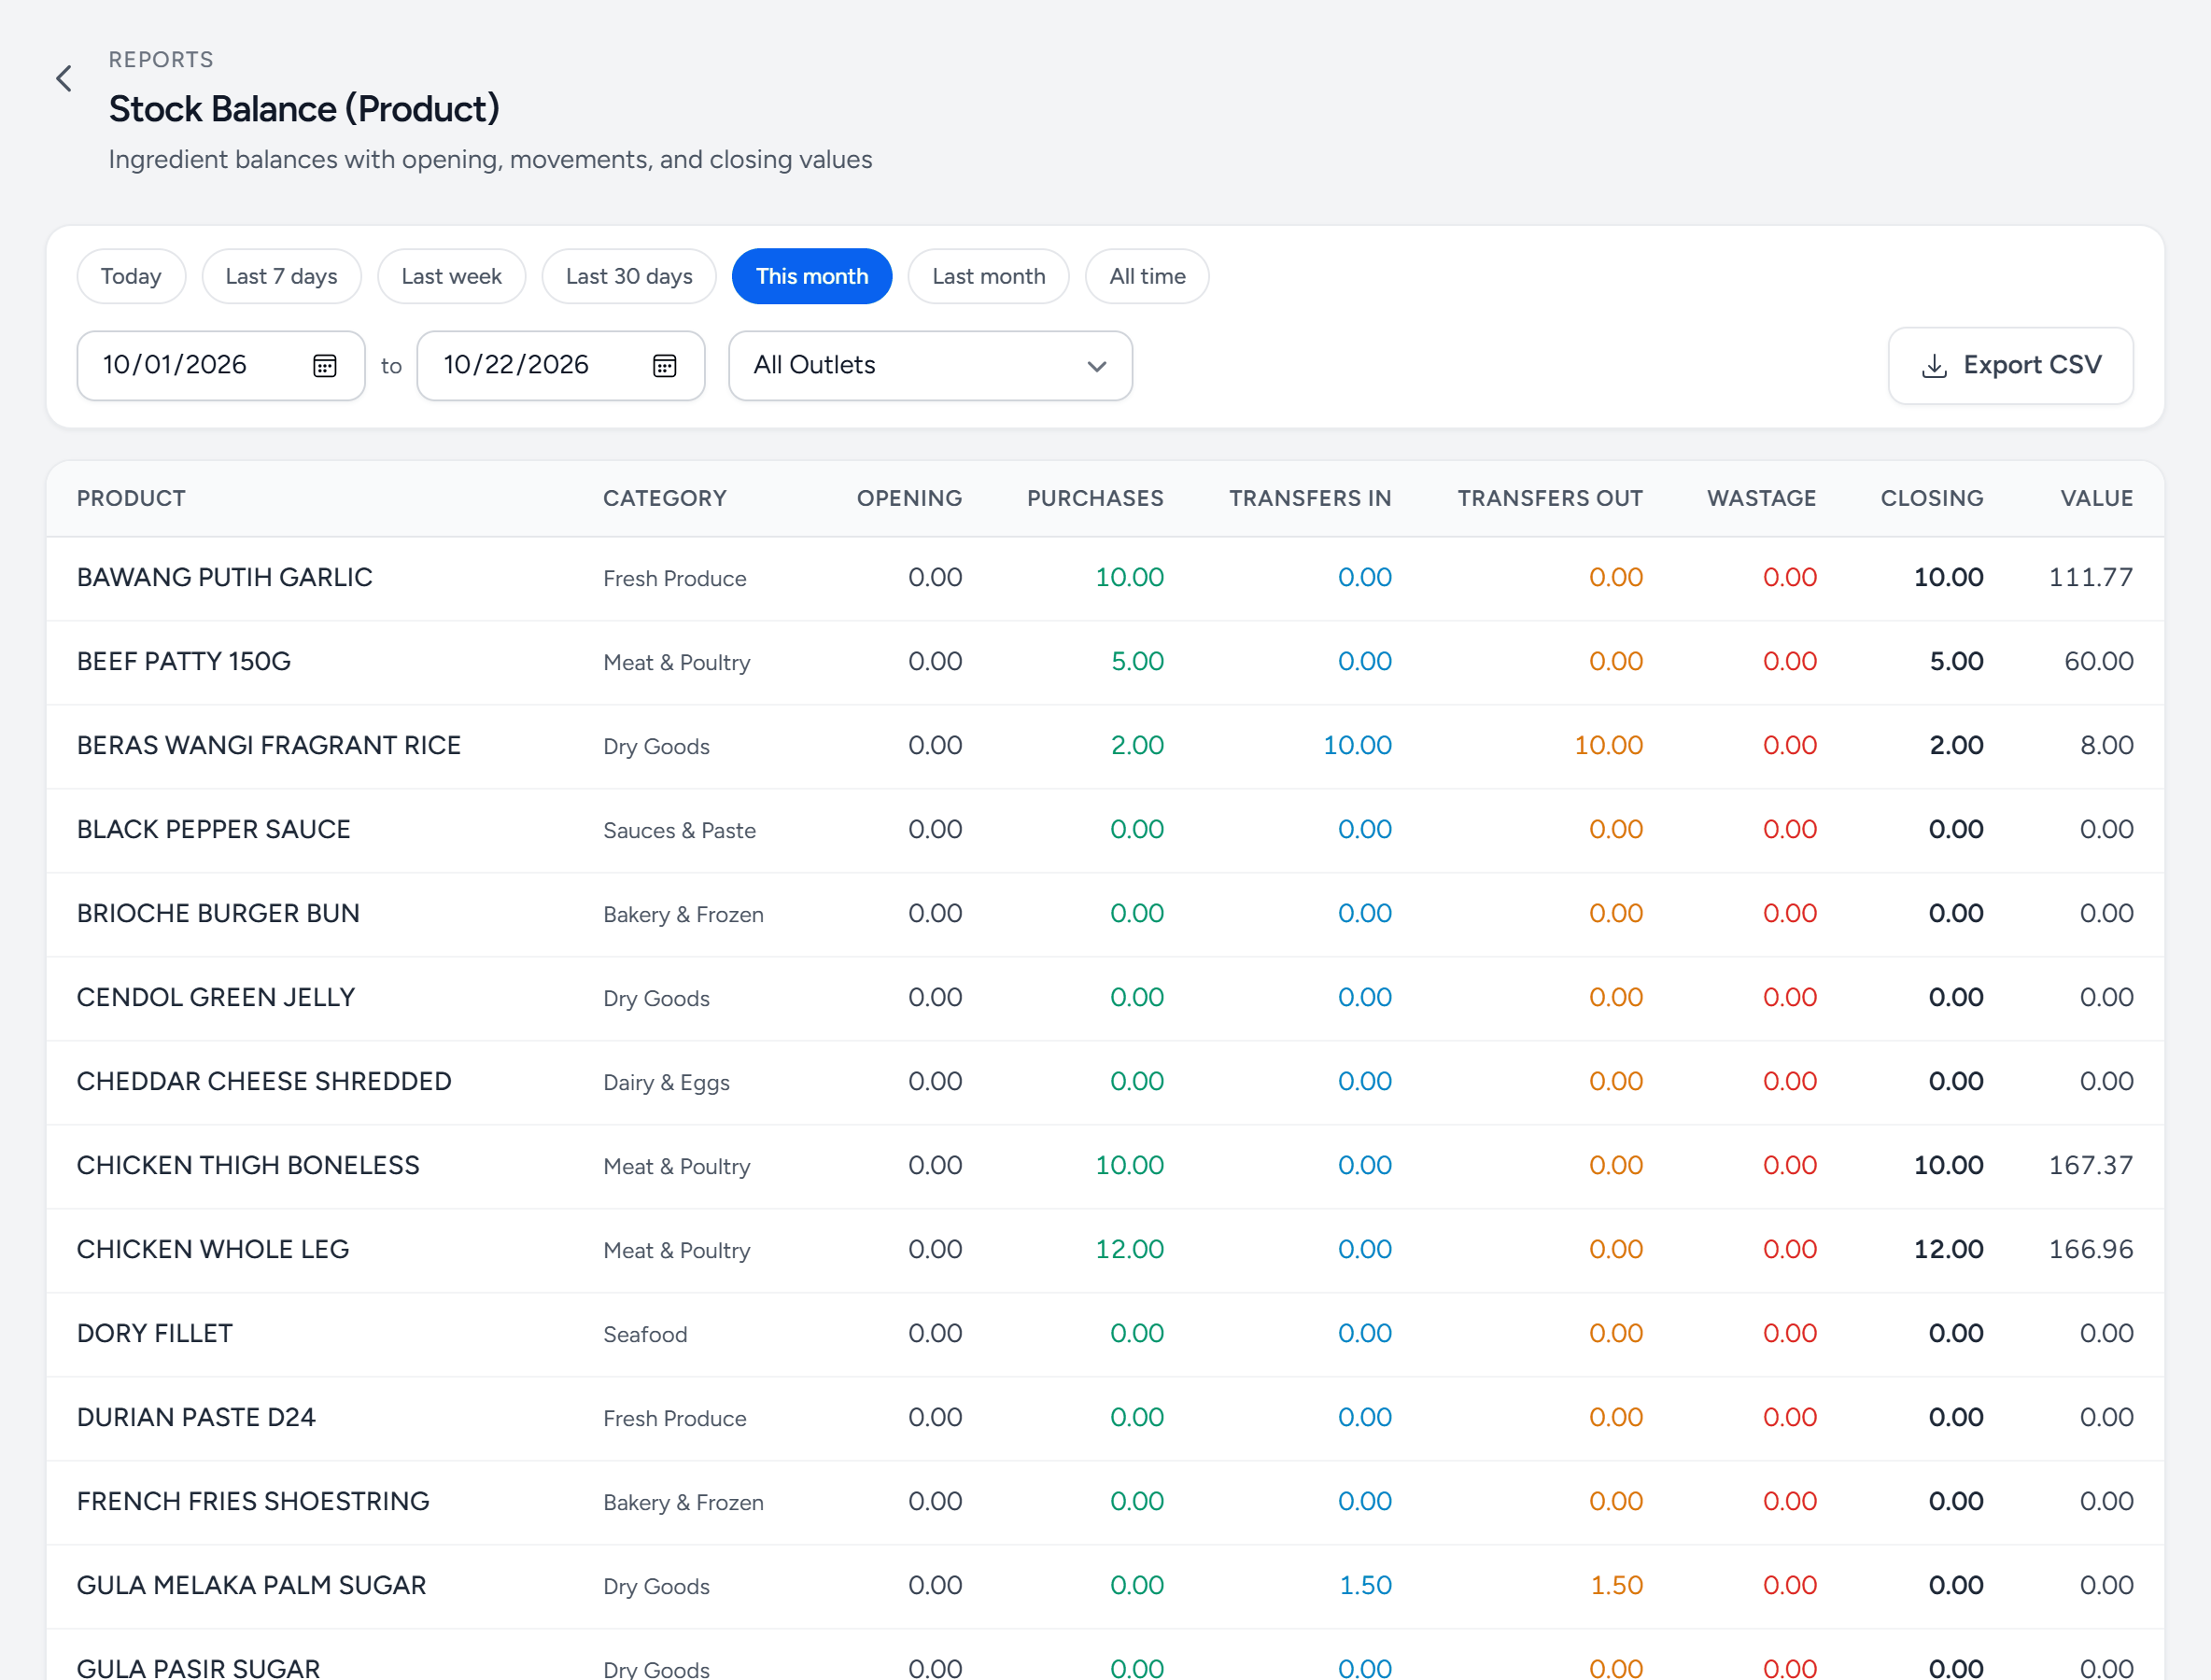Click the PURCHASES column header
Screen dimensions: 2211x1680
coord(1095,498)
